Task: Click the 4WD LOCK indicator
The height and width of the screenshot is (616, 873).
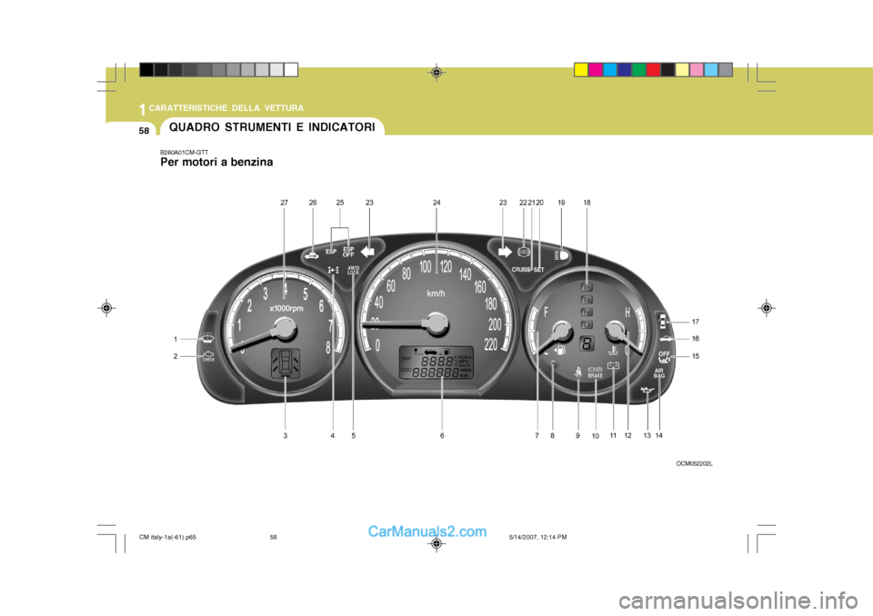Action: pyautogui.click(x=354, y=271)
